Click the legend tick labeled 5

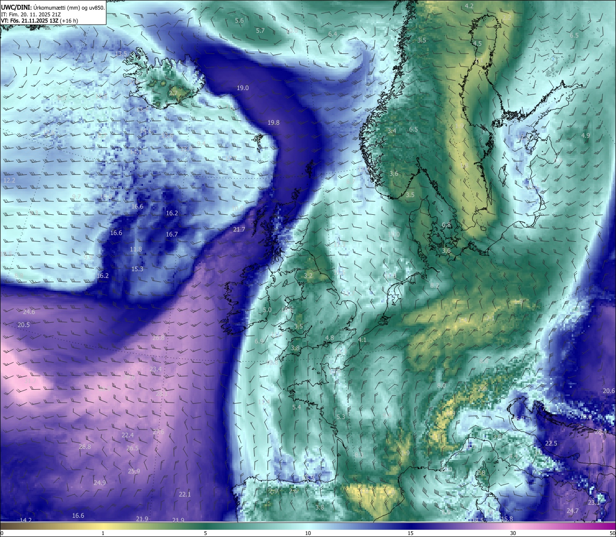click(x=205, y=533)
